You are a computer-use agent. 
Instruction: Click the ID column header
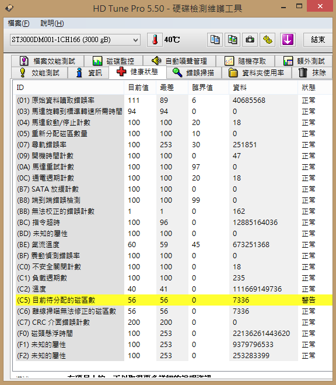point(68,88)
